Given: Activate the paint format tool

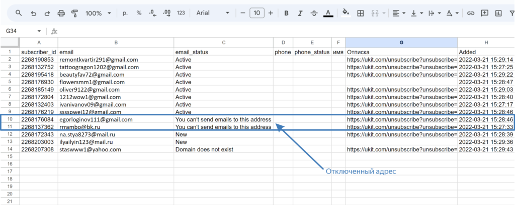Looking at the screenshot, I should pos(75,13).
